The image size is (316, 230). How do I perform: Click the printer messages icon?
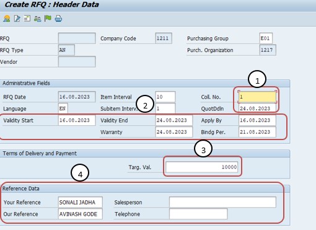(x=58, y=19)
